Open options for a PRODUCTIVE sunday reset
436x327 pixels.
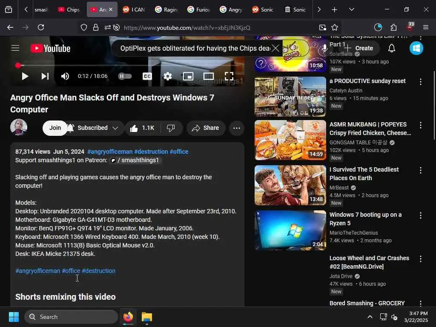(x=420, y=82)
